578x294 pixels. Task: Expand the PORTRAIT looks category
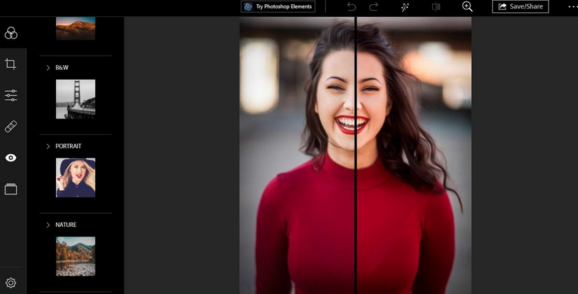(x=48, y=147)
